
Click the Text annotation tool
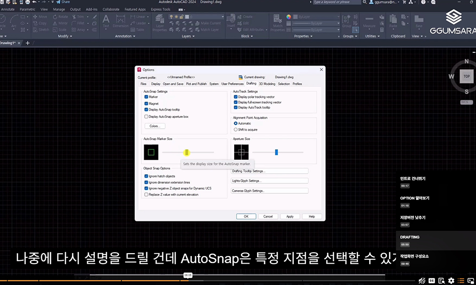tap(106, 20)
